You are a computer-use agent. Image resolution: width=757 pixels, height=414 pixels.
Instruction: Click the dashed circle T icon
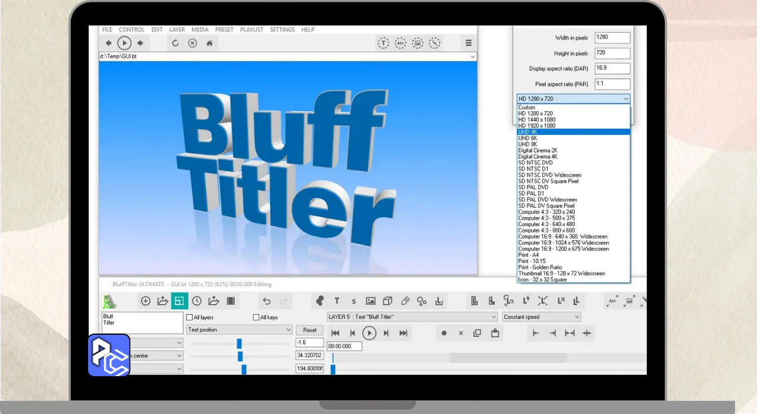click(384, 43)
